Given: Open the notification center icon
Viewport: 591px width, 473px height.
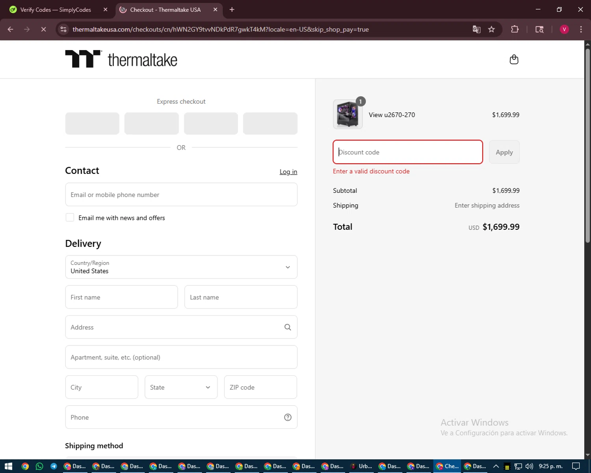Looking at the screenshot, I should [x=576, y=466].
